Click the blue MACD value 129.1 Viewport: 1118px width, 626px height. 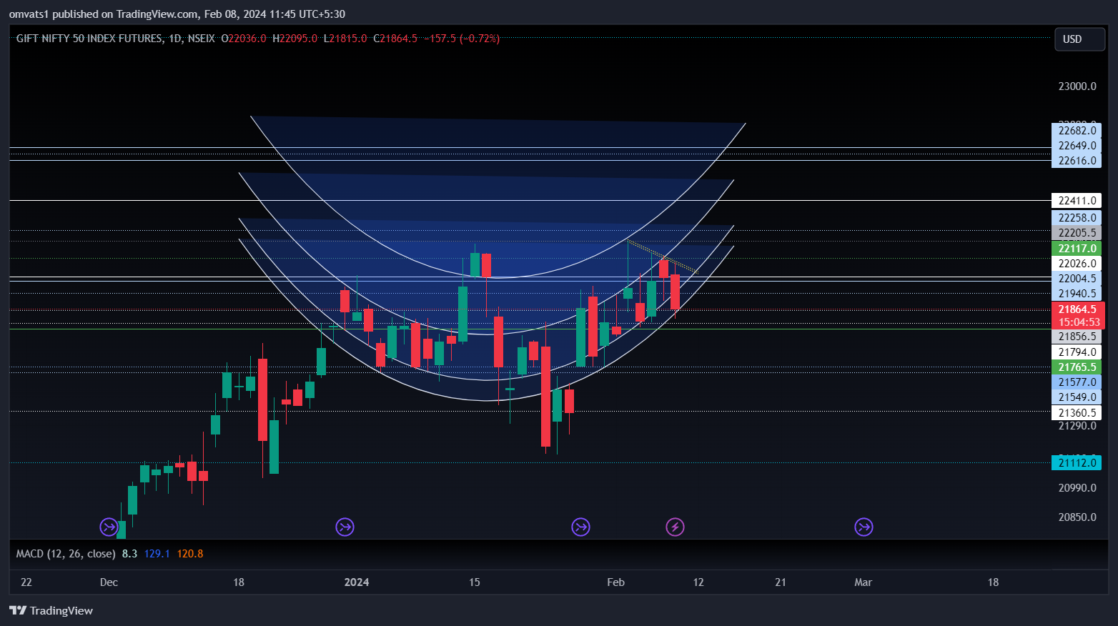(x=157, y=554)
